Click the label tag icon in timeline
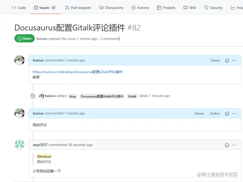This screenshot has width=243, height=182. pos(33,96)
